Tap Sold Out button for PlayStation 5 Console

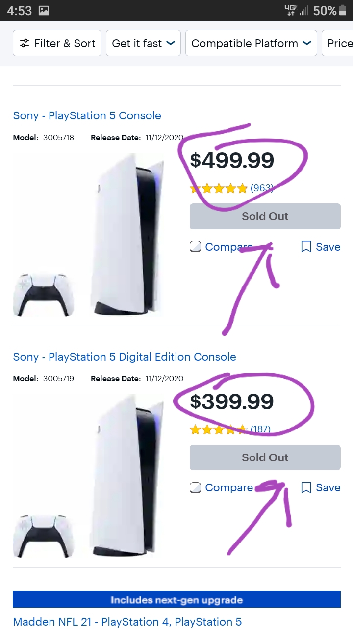click(265, 216)
